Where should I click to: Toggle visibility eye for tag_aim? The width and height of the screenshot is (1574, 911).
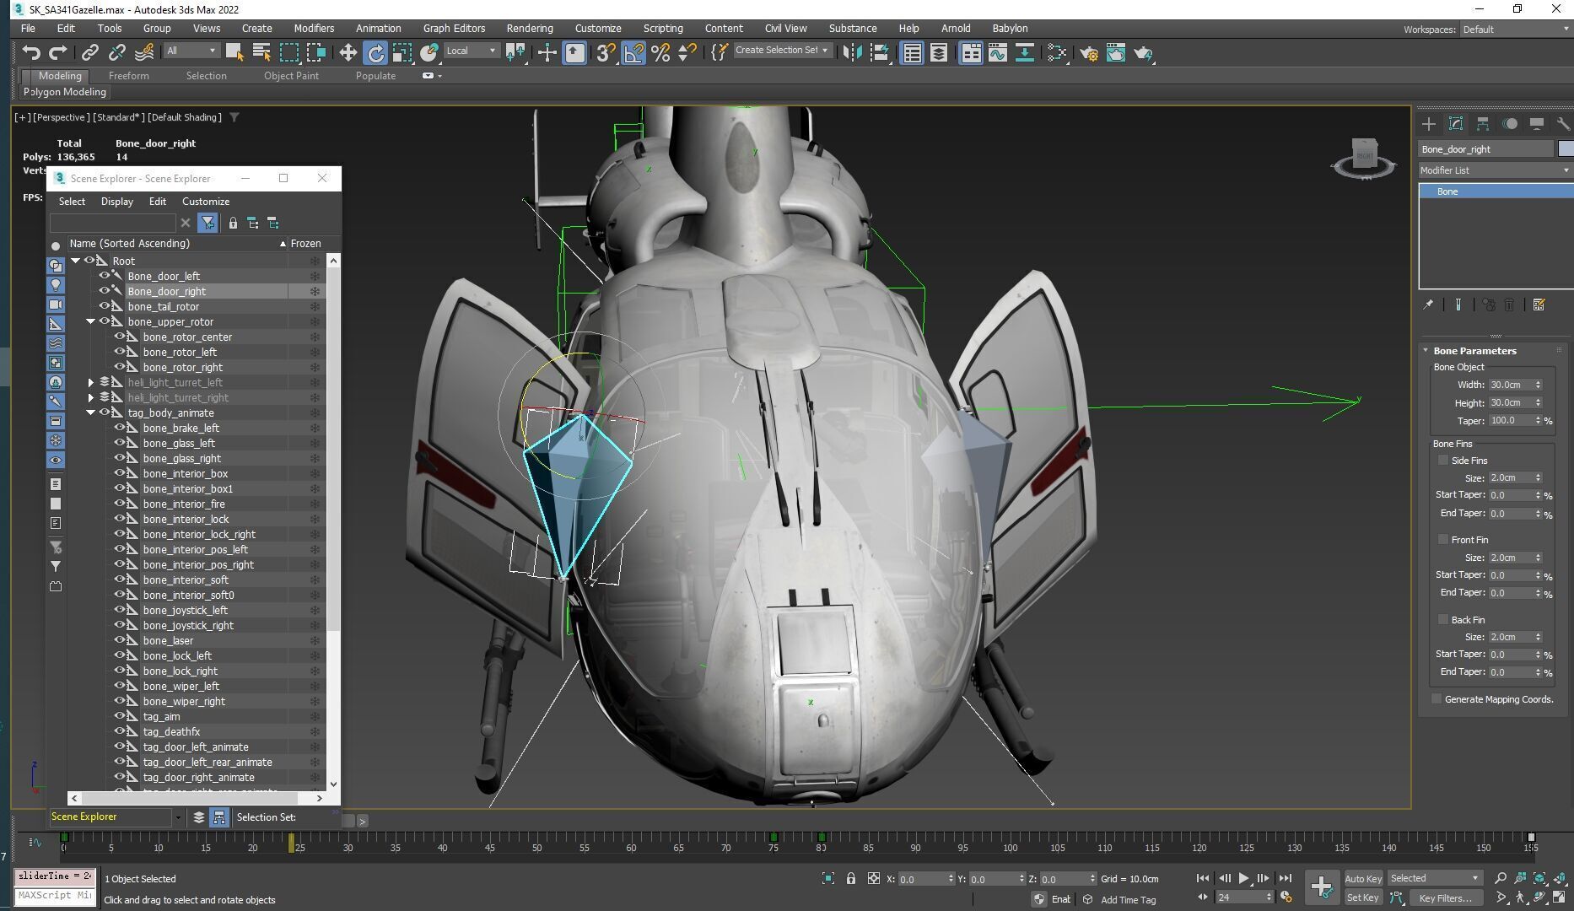pyautogui.click(x=120, y=716)
